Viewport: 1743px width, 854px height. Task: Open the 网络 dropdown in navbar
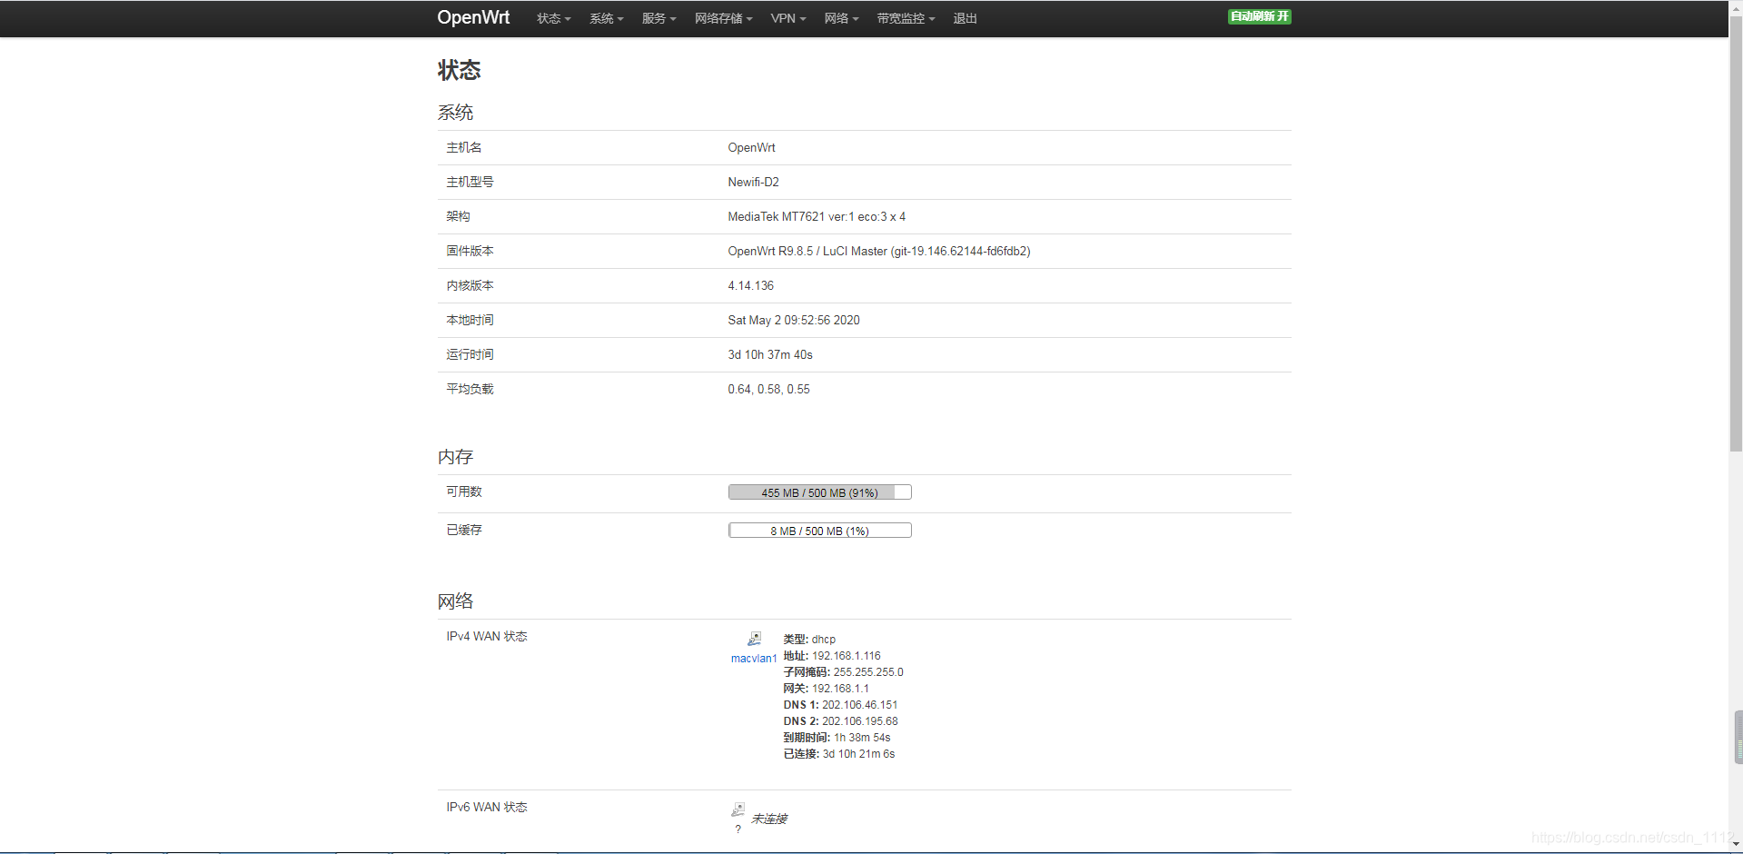tap(841, 18)
